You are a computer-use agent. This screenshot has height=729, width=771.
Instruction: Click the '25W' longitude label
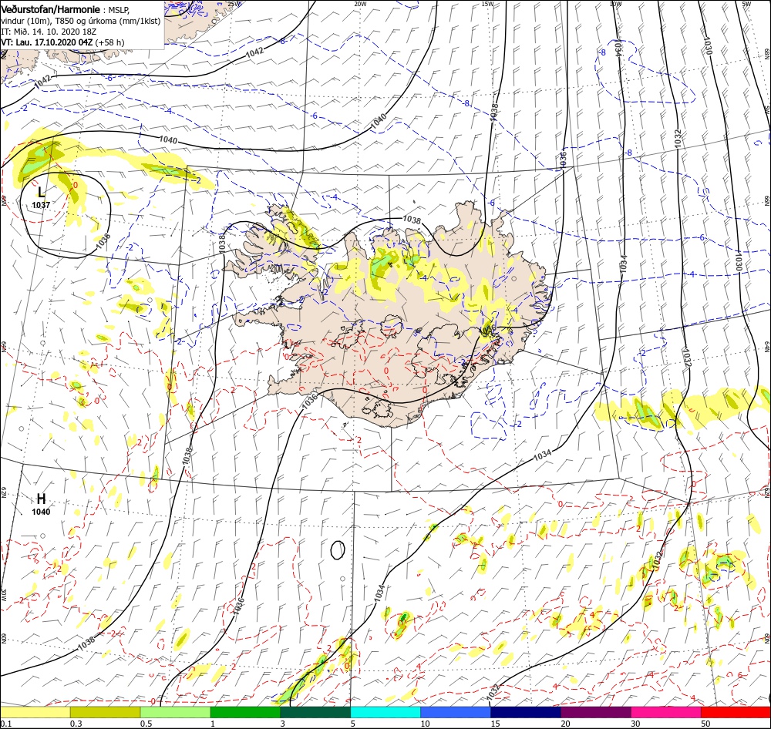coord(234,4)
